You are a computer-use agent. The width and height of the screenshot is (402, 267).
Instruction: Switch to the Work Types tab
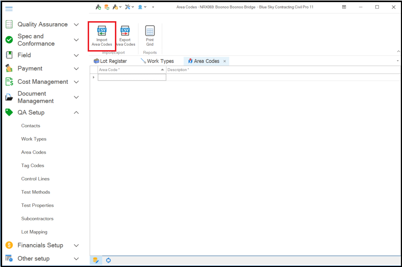(x=157, y=61)
